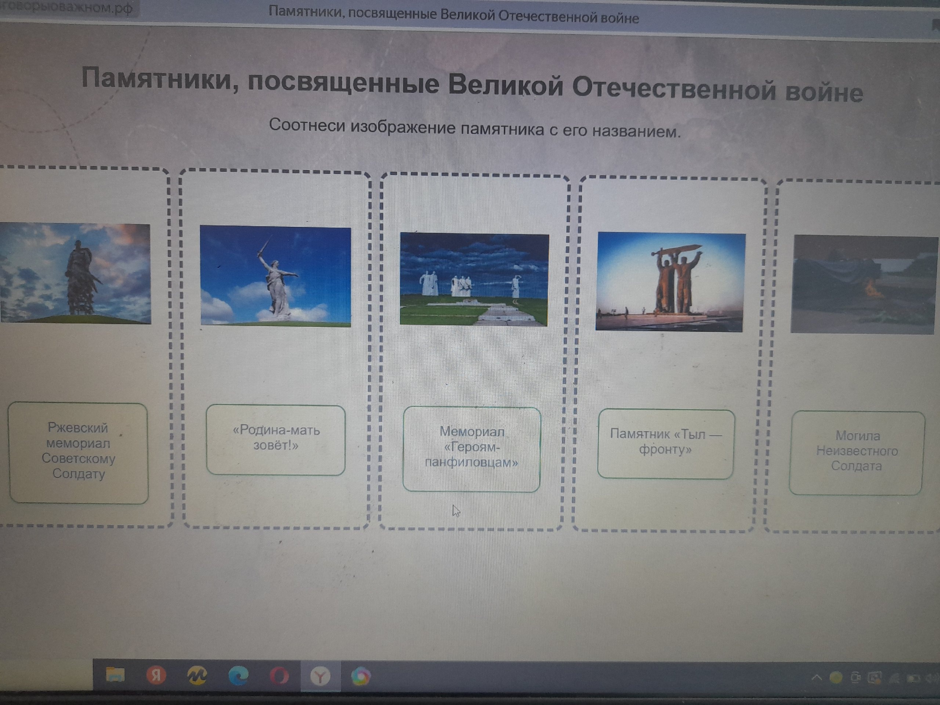Image resolution: width=940 pixels, height=705 pixels.
Task: Select the Rear-to-Front monument photo
Action: (x=670, y=282)
